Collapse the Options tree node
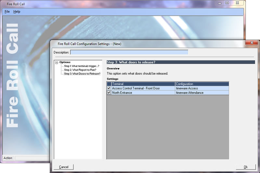The image size is (260, 173). (57, 62)
